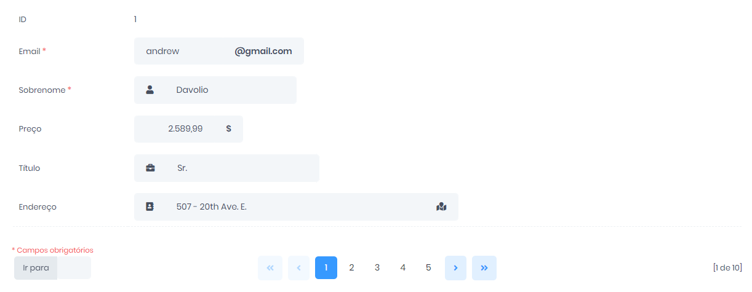The image size is (752, 292).
Task: Click the Preço value 2.589,99
Action: click(185, 129)
